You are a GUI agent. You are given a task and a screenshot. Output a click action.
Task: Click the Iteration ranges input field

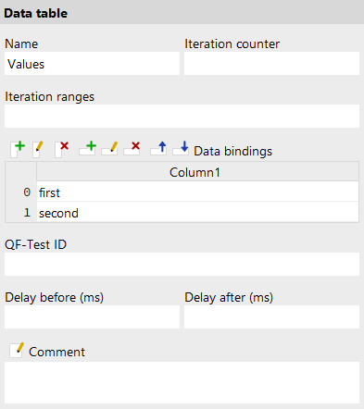tap(182, 117)
